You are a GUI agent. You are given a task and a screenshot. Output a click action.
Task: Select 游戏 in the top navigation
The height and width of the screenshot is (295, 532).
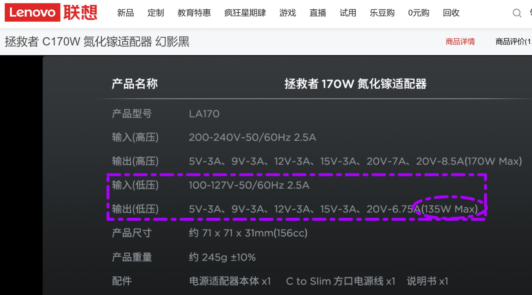(288, 13)
